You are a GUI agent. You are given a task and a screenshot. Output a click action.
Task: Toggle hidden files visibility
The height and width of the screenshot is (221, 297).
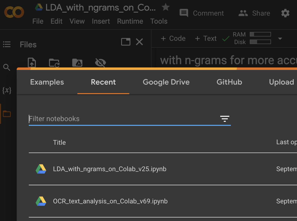(100, 63)
